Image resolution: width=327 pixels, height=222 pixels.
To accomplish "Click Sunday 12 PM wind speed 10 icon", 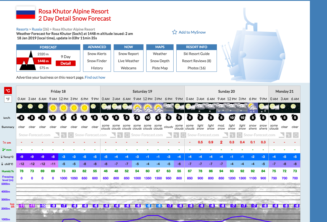I will pyautogui.click(x=232, y=117).
